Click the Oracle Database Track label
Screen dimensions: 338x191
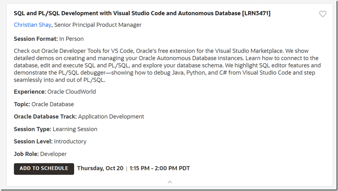[45, 116]
